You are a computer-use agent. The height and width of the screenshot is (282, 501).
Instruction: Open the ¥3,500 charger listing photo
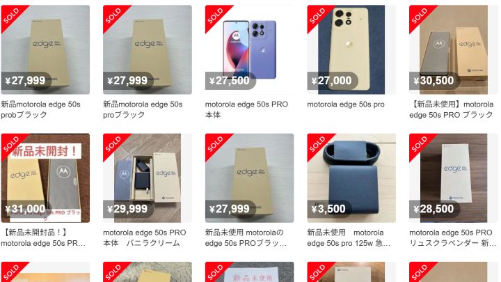351,178
